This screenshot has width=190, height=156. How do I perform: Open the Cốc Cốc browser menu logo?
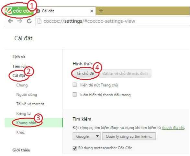click(19, 11)
